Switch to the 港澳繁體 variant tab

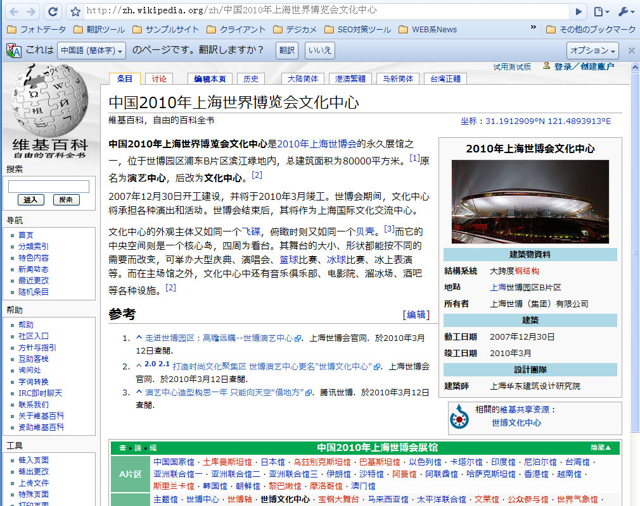pos(350,78)
